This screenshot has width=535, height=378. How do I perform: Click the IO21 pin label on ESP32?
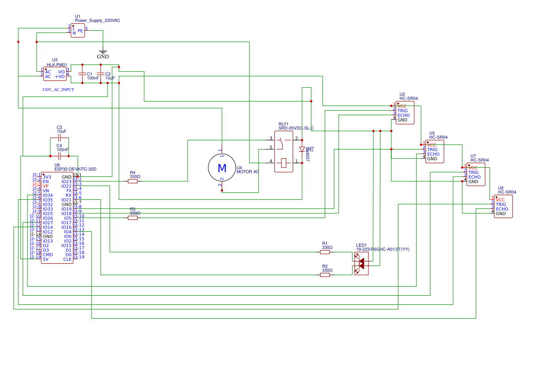click(x=66, y=200)
